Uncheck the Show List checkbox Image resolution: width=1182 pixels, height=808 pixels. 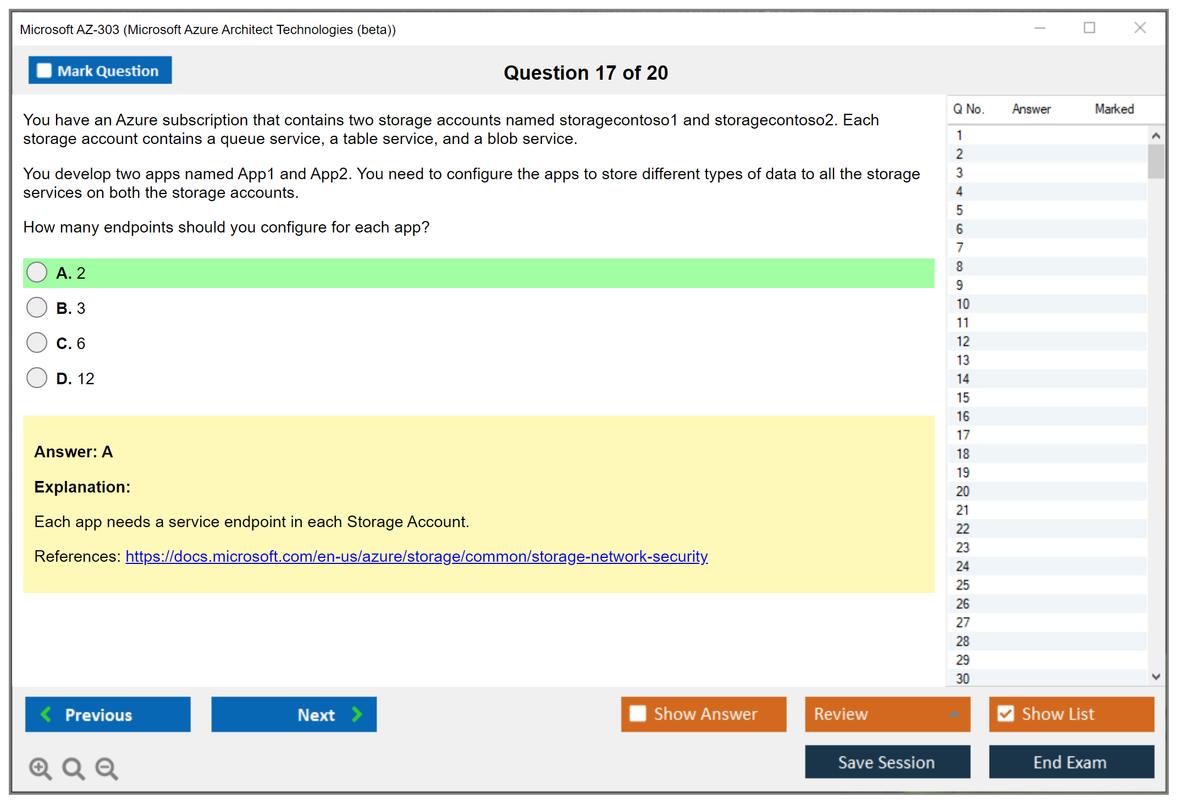click(1006, 714)
